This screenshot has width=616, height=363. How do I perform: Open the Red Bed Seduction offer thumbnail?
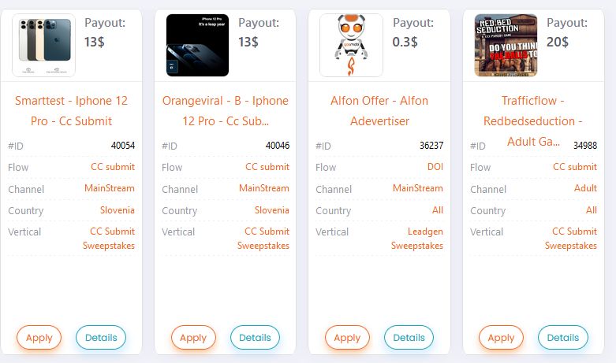(506, 45)
